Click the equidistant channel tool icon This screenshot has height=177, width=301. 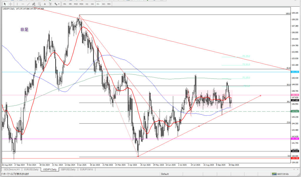click(x=34, y=4)
